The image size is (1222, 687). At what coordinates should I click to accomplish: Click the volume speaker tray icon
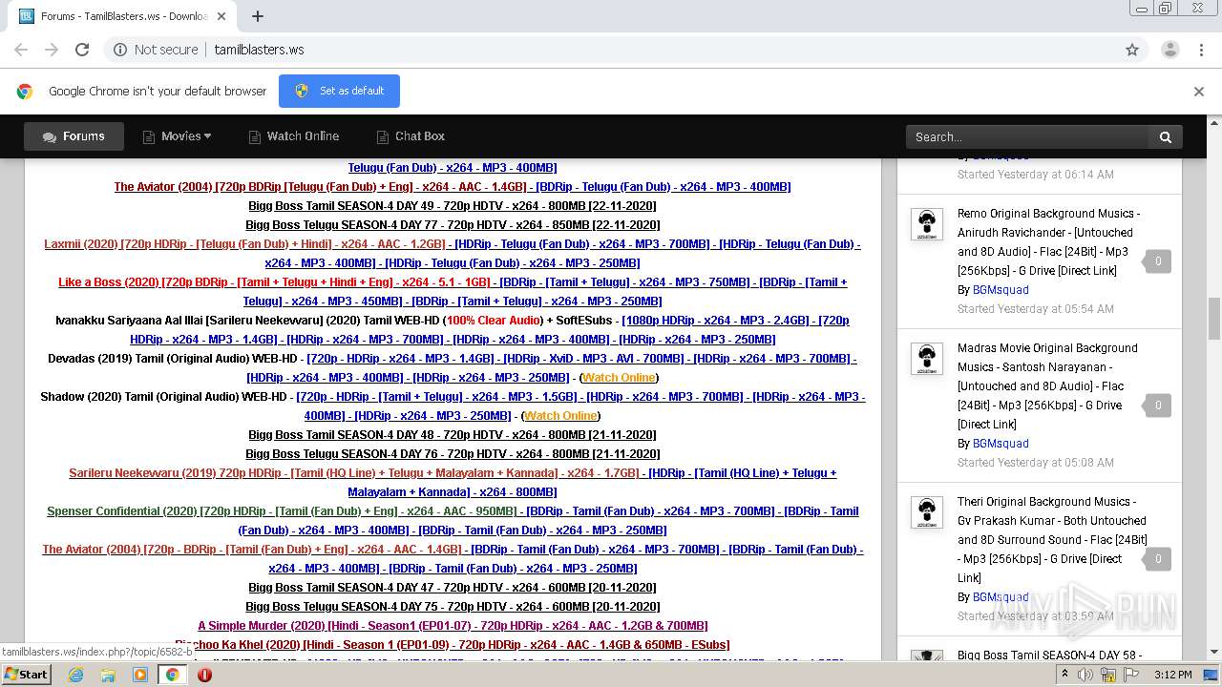[1085, 675]
